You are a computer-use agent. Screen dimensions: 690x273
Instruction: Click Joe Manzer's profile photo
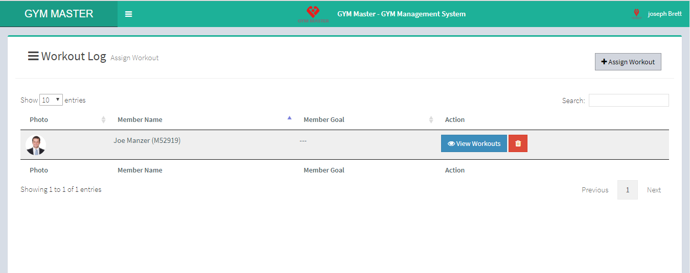tap(36, 145)
